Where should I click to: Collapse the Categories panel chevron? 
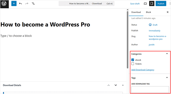[x=167, y=54]
